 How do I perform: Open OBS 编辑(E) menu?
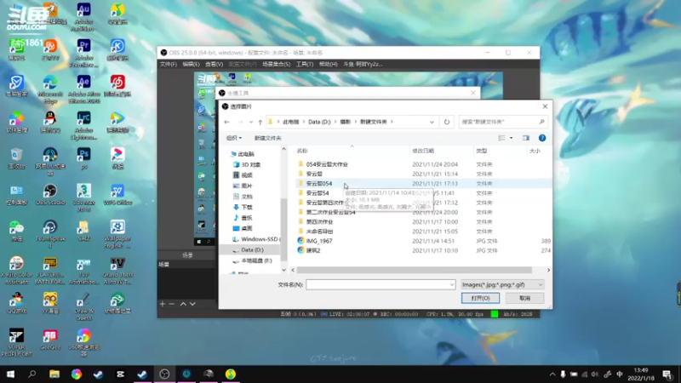191,65
